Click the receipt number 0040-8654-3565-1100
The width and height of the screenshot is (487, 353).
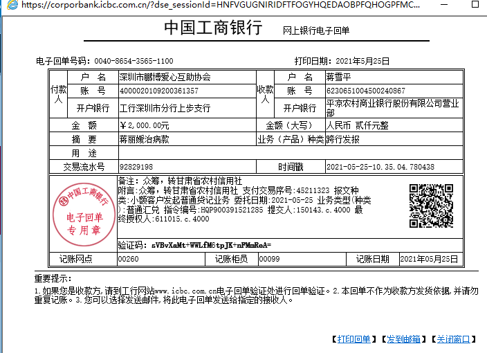point(134,61)
